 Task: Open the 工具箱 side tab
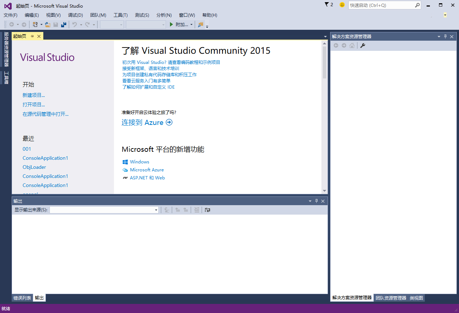tap(6, 77)
